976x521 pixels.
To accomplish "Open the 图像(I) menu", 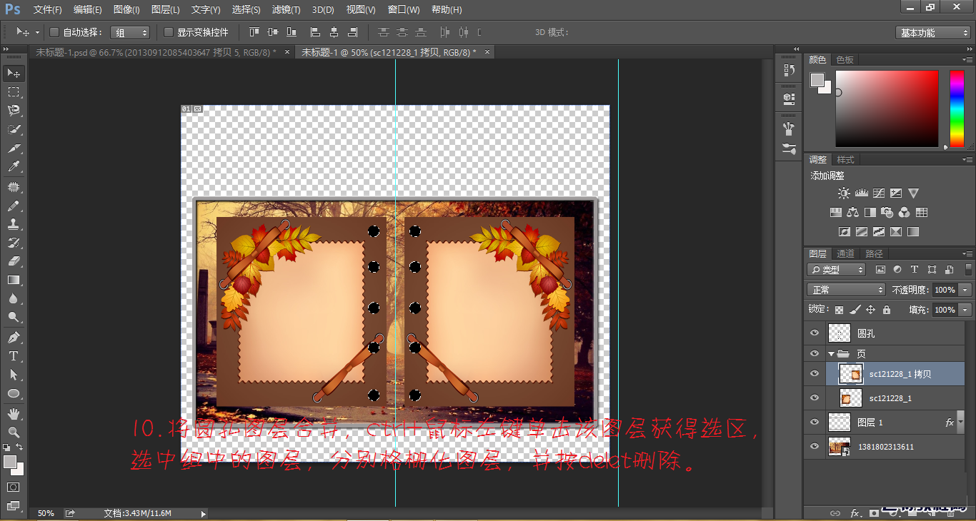I will tap(126, 10).
